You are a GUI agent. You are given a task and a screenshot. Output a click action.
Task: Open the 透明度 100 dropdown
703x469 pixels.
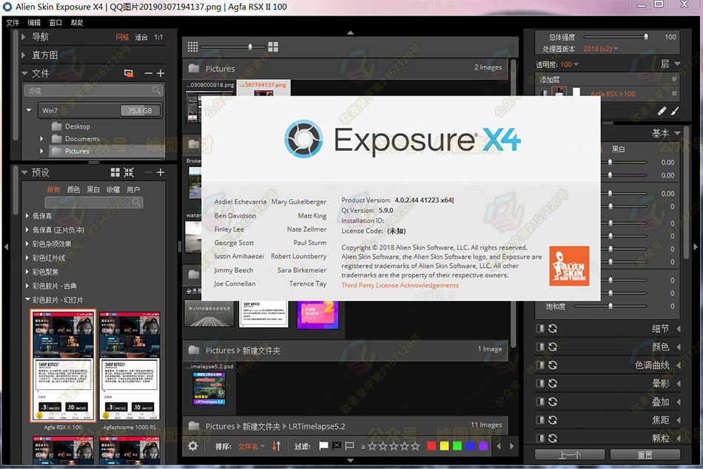(569, 64)
